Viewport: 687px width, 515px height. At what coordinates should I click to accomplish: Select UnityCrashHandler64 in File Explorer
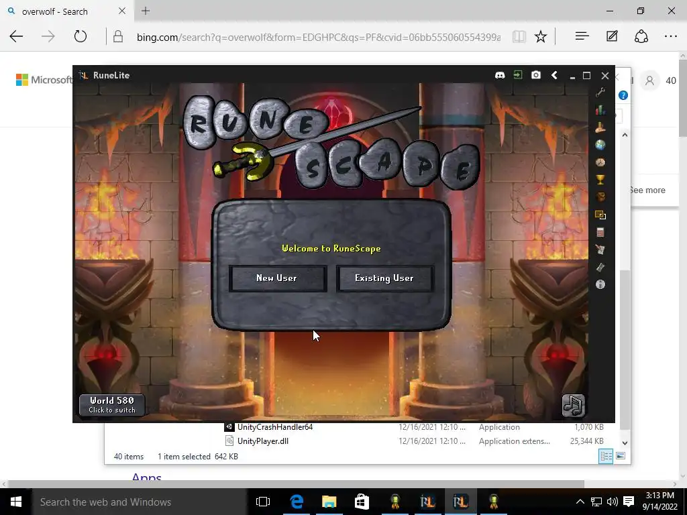(x=275, y=427)
